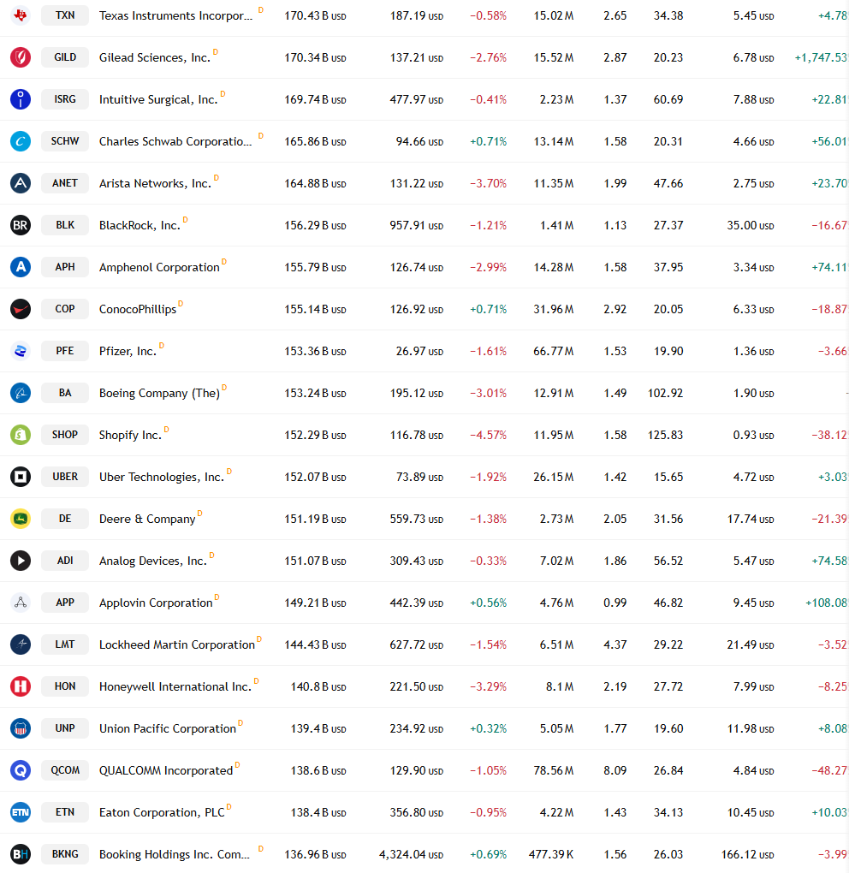Click the Arista Networks logo icon
This screenshot has height=873, width=849.
point(21,183)
